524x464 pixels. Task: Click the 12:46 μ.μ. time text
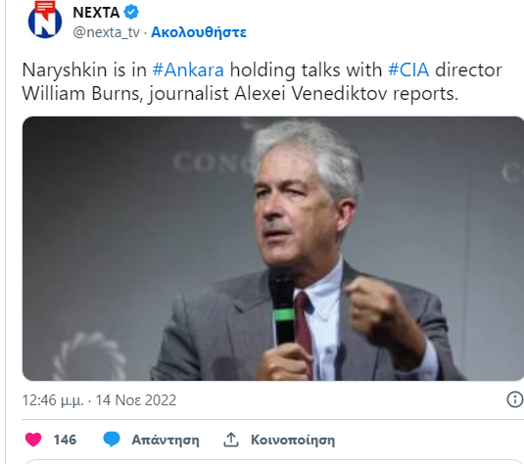(x=53, y=400)
